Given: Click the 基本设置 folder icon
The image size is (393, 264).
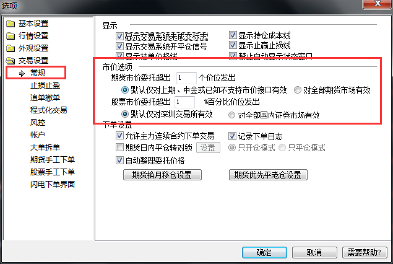Looking at the screenshot, I should point(11,24).
